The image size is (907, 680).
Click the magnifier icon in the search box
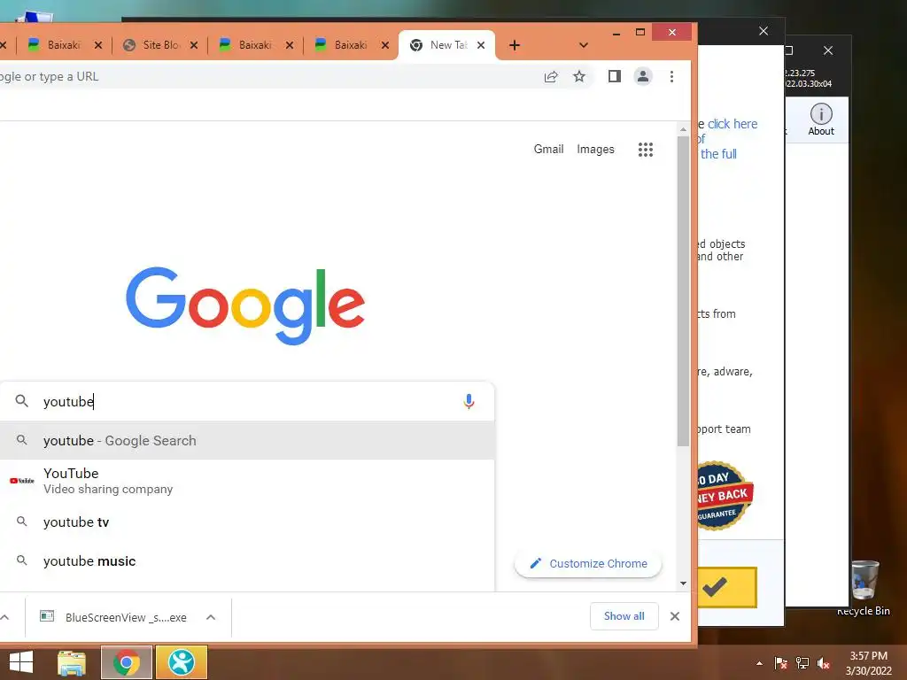click(x=21, y=401)
